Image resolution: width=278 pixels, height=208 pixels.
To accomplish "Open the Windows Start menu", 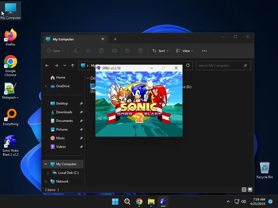I will pyautogui.click(x=115, y=201).
